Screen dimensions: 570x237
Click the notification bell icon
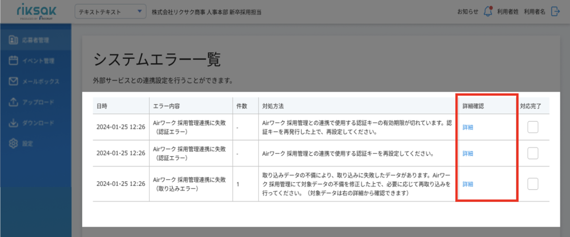488,12
